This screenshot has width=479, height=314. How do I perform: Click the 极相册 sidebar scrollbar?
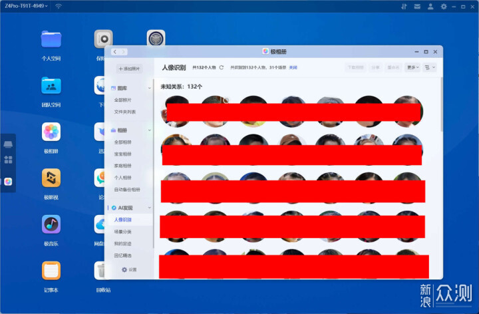tap(153, 164)
